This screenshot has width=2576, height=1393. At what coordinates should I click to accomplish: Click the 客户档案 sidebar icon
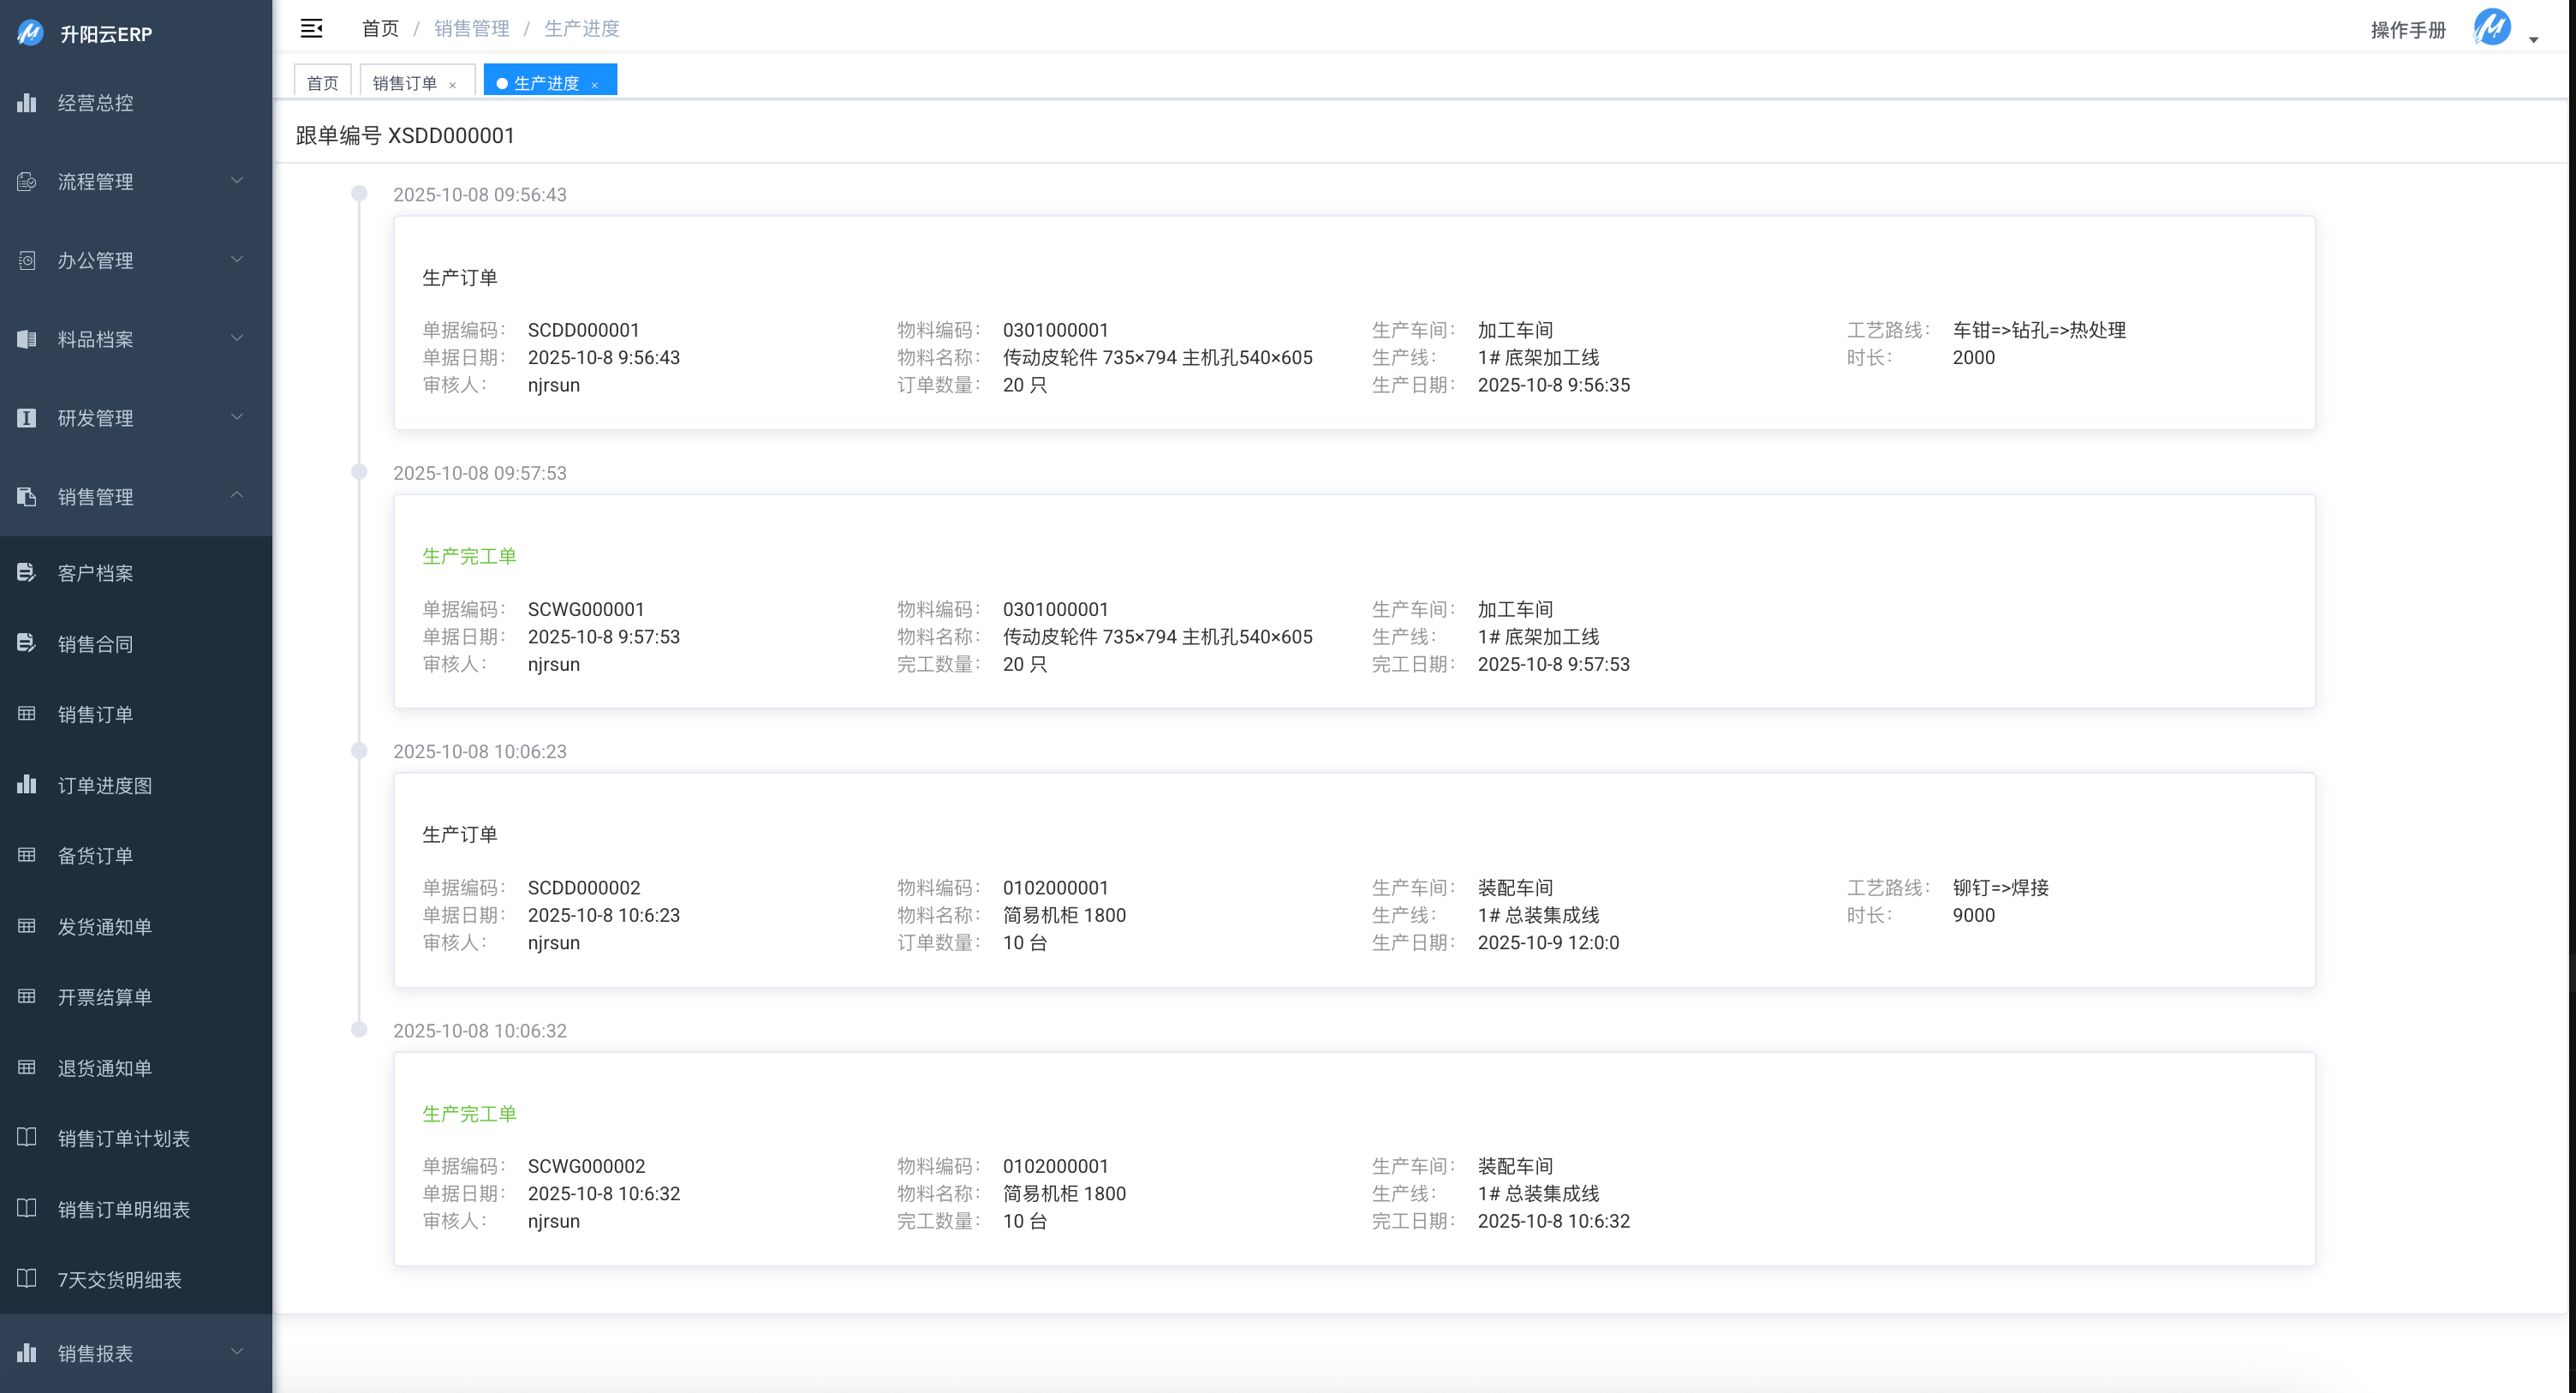click(27, 572)
